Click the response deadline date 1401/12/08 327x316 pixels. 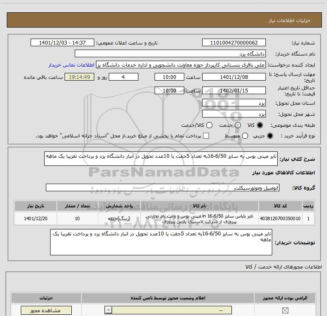click(x=234, y=77)
